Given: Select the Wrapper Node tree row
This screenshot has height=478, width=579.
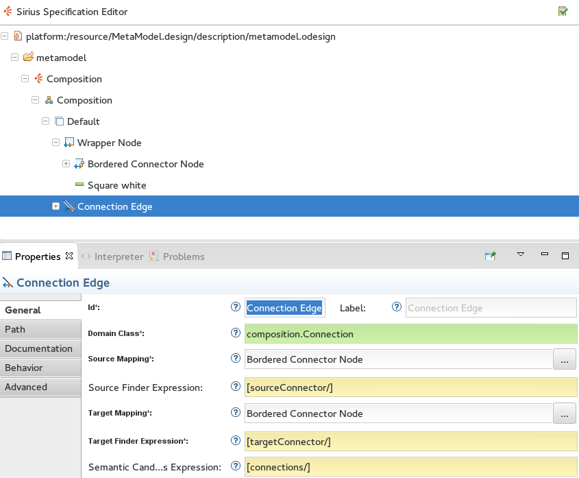Looking at the screenshot, I should (289, 143).
